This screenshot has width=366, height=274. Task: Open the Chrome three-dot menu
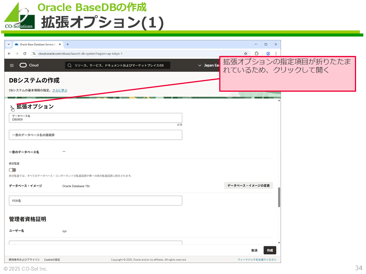(276, 54)
